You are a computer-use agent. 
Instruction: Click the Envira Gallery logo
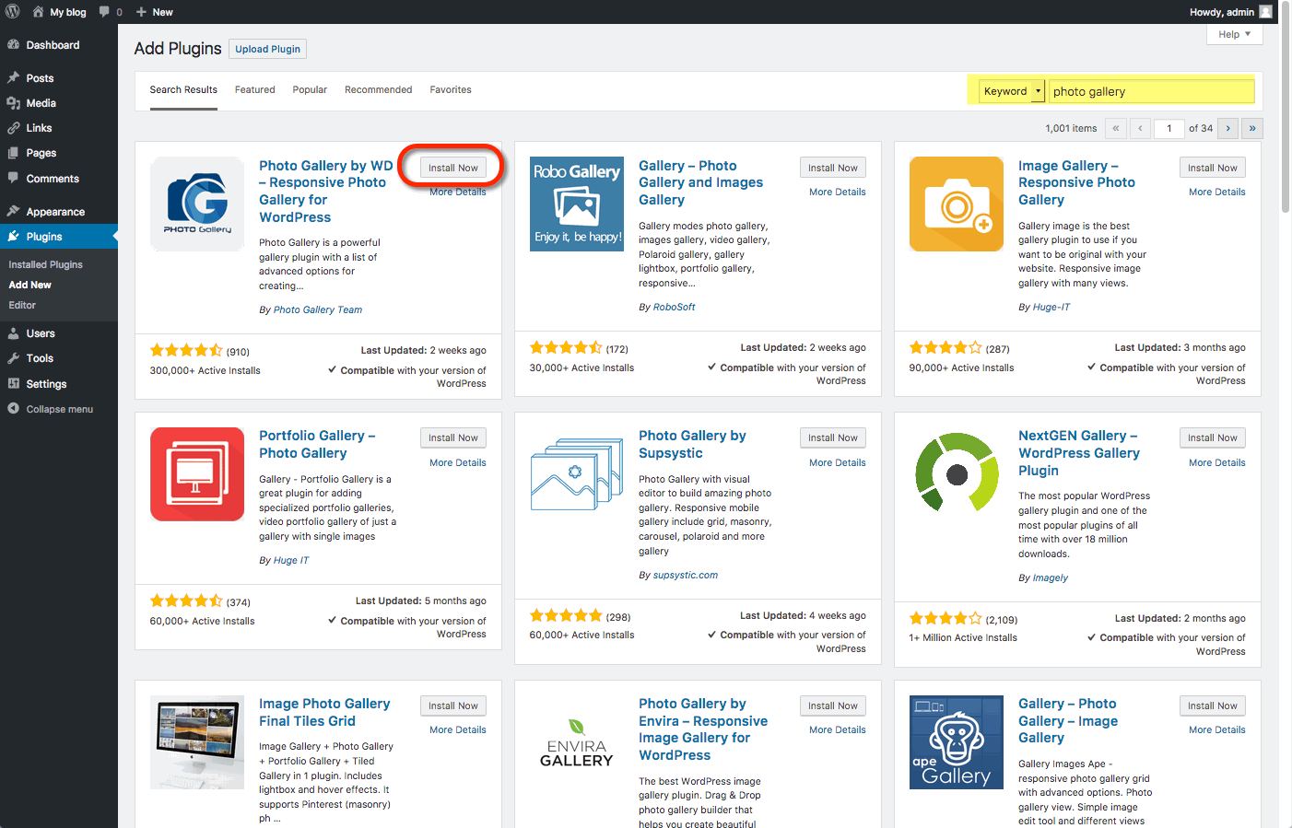pyautogui.click(x=577, y=742)
